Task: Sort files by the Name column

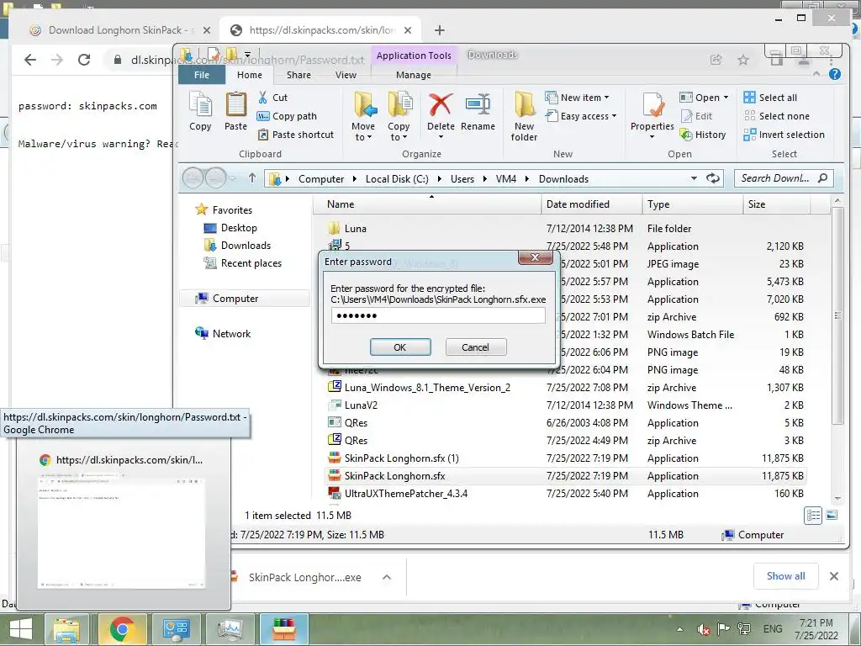Action: tap(427, 204)
